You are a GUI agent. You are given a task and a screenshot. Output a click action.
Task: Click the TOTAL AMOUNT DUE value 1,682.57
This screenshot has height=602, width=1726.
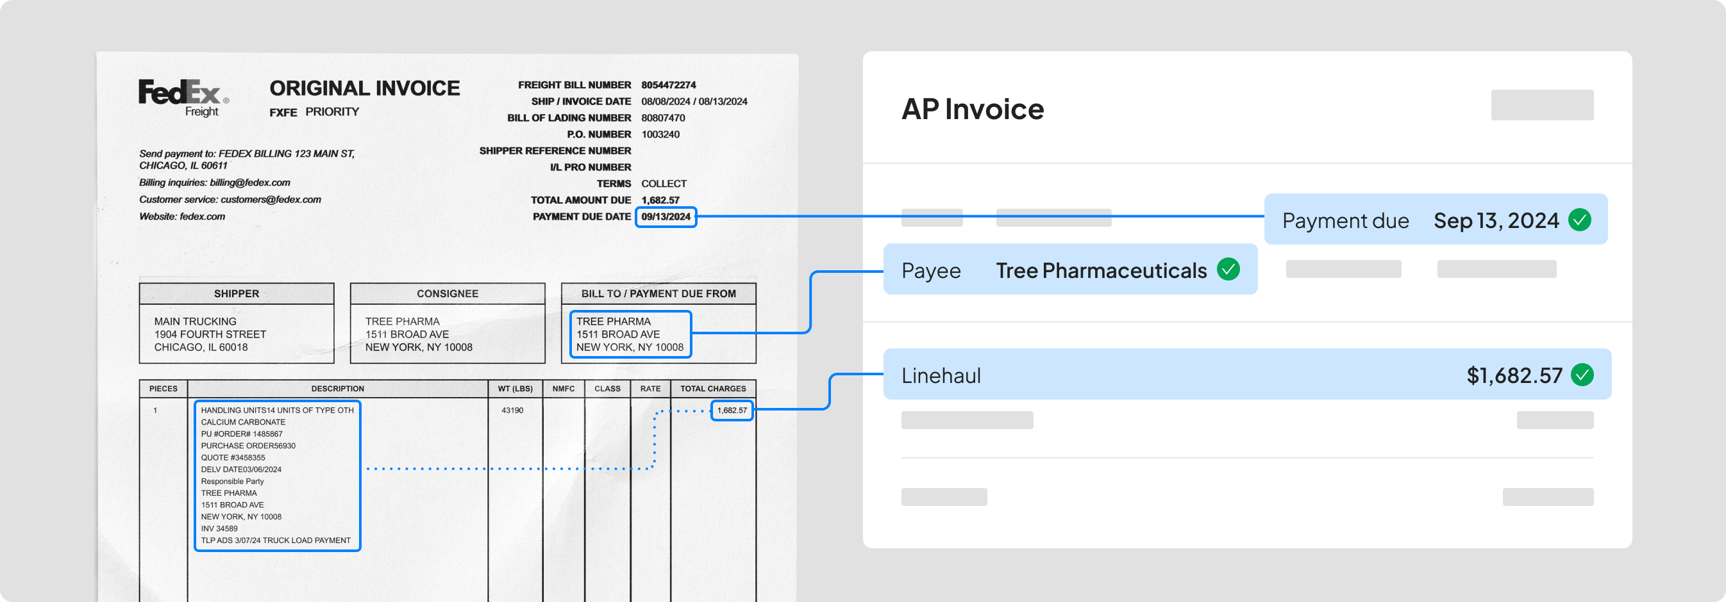point(659,200)
